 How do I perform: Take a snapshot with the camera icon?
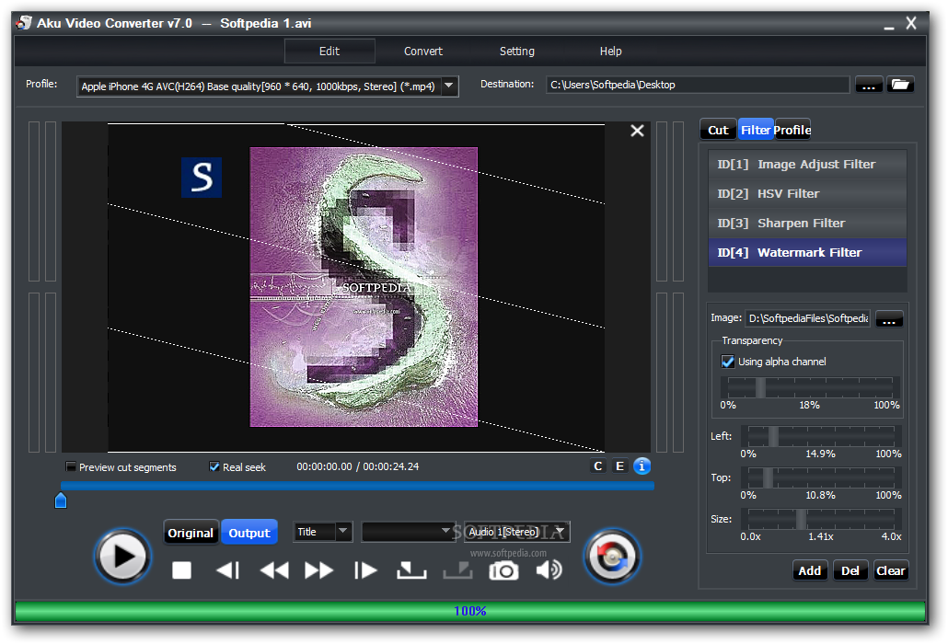coord(503,570)
